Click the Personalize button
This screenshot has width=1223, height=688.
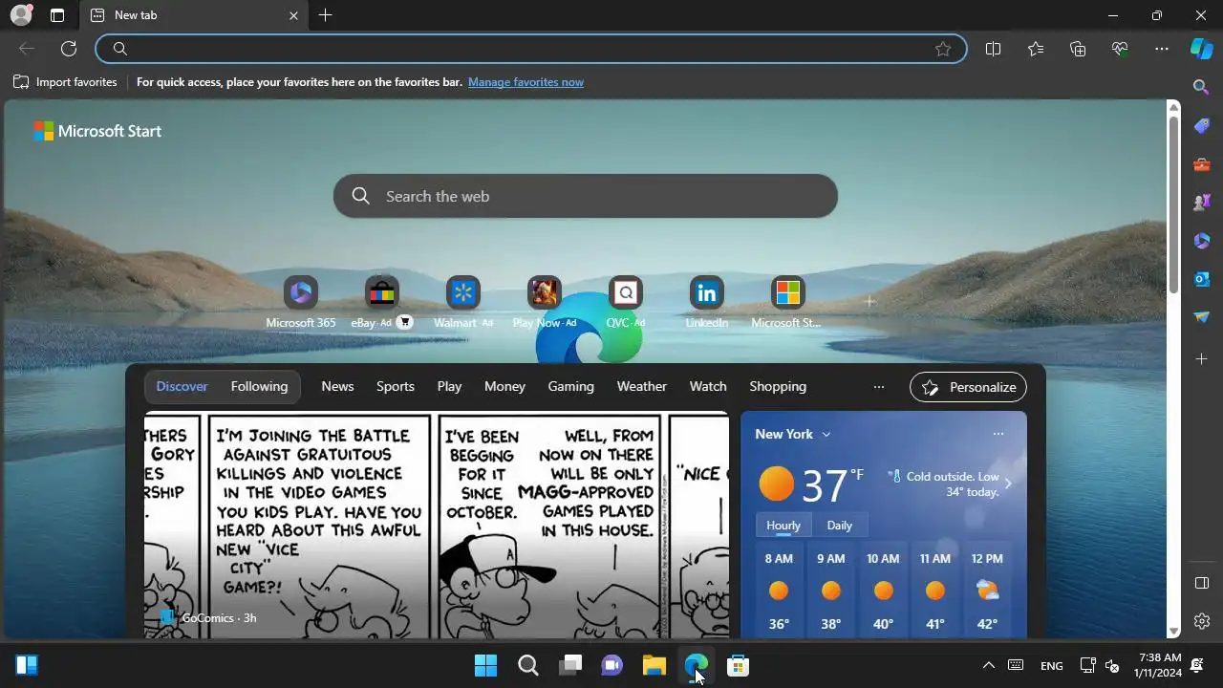pyautogui.click(x=968, y=387)
